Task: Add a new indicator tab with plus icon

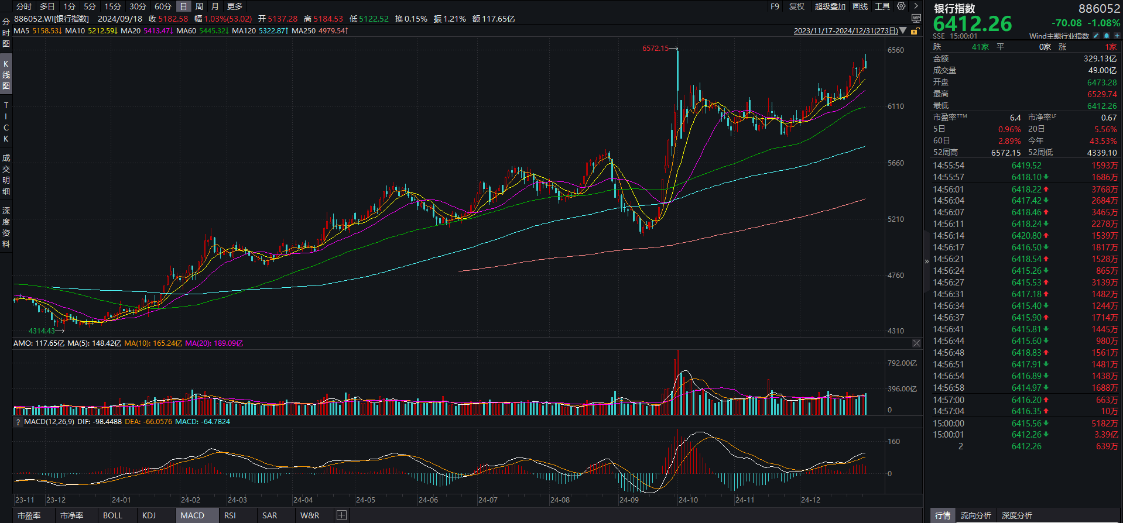Action: 341,515
